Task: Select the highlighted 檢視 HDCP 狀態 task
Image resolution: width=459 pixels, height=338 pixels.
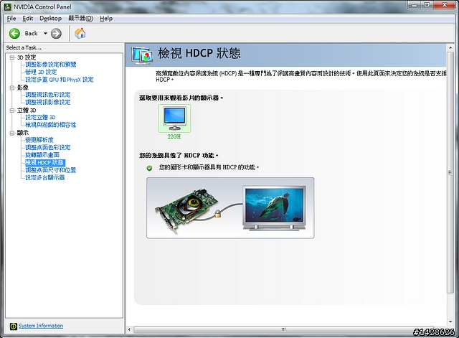Action: (x=44, y=163)
